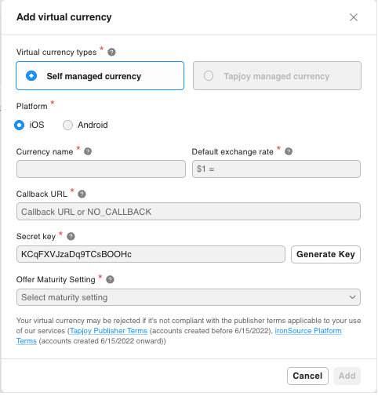This screenshot has width=378, height=396.
Task: Open ironSource Platform Terms link
Action: [x=308, y=331]
